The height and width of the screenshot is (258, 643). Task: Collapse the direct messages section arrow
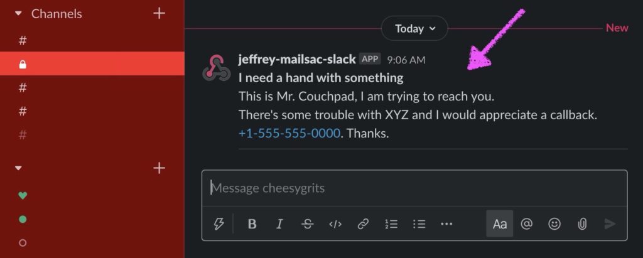click(18, 168)
